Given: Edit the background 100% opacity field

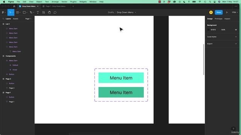Looking at the screenshot, I should [x=223, y=30].
